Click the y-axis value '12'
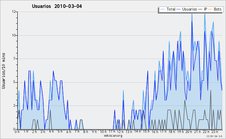226x139 pixels. tap(14, 12)
